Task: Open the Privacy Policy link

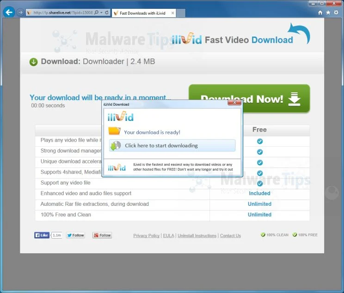Action: (146, 236)
